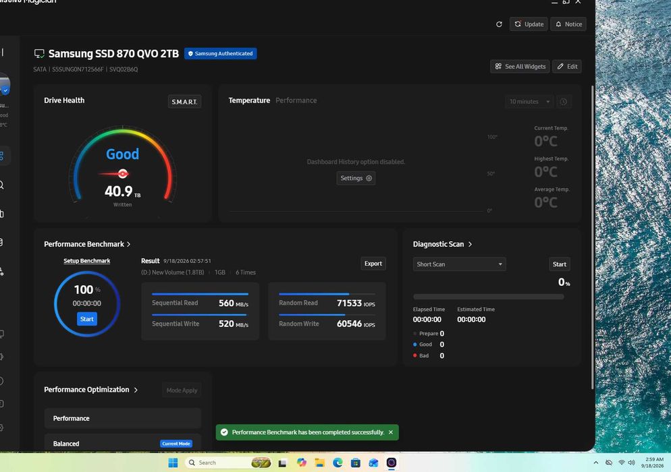Click the history clock icon beside 10 minutes
This screenshot has height=472, width=671.
coord(564,102)
